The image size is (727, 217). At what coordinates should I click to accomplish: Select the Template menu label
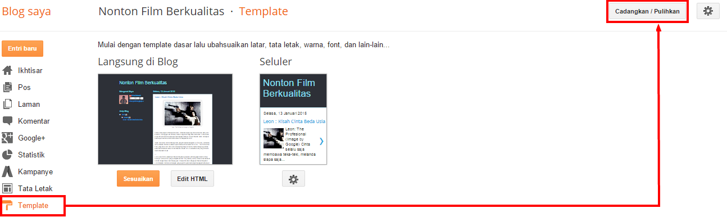pyautogui.click(x=33, y=205)
